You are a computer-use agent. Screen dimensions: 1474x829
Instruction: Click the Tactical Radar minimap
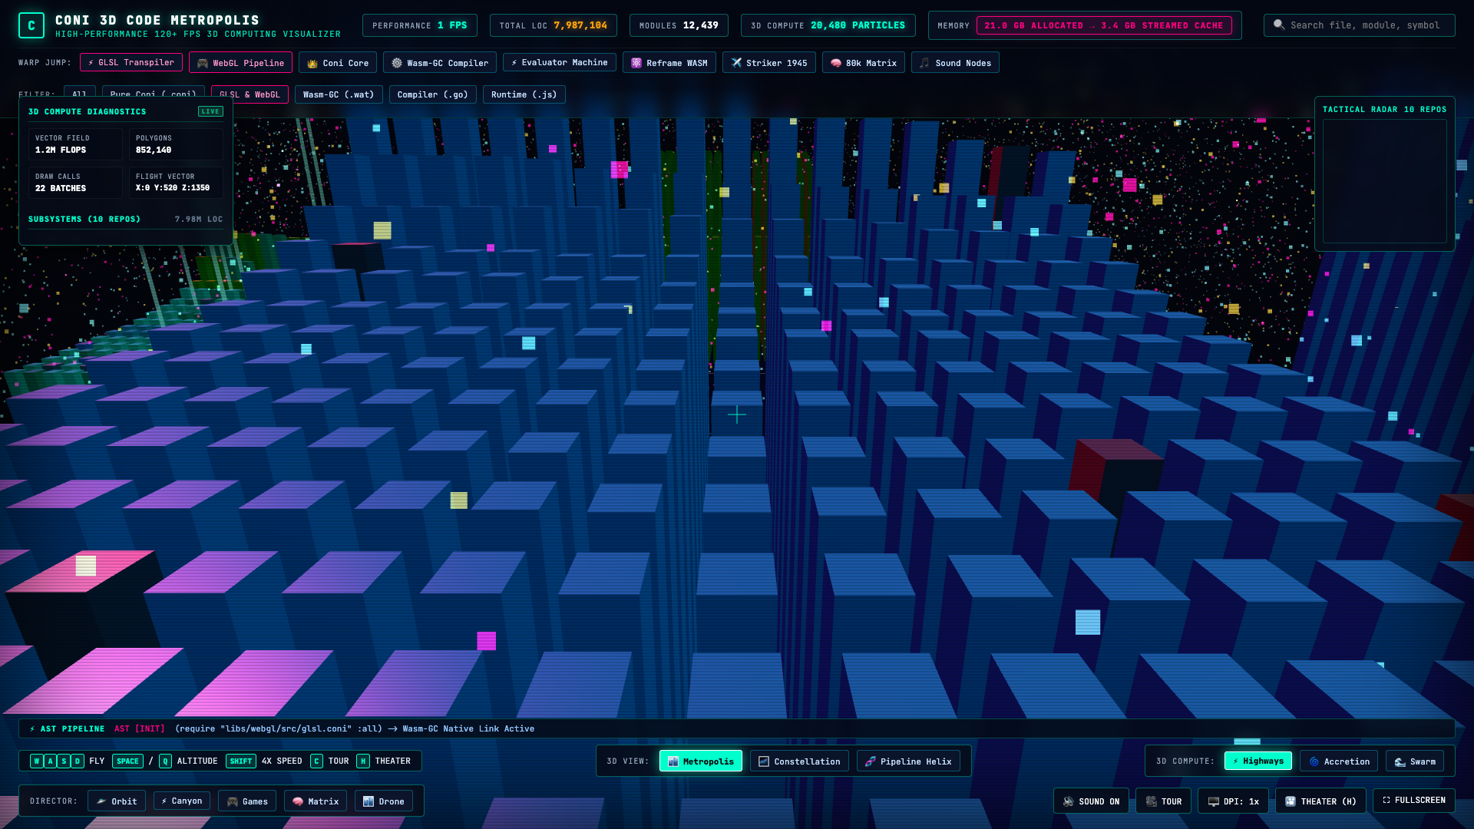point(1384,181)
